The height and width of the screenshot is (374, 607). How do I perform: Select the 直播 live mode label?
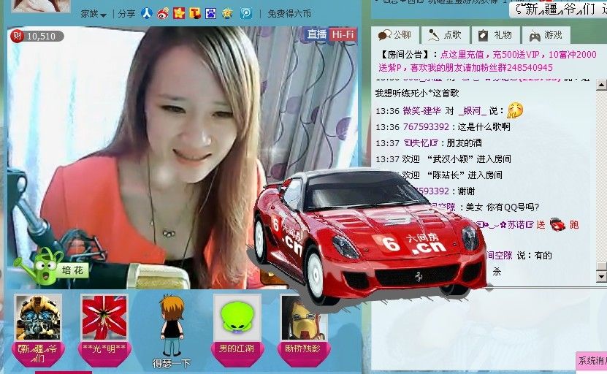[317, 34]
